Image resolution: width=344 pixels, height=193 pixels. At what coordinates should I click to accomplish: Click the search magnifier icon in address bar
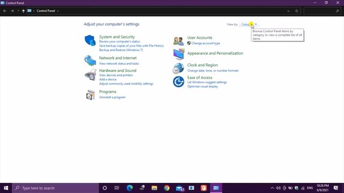click(x=337, y=11)
